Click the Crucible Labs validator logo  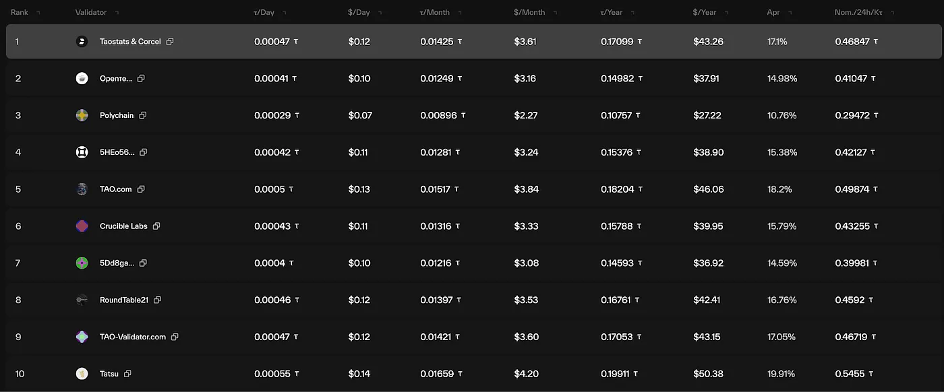(x=82, y=226)
